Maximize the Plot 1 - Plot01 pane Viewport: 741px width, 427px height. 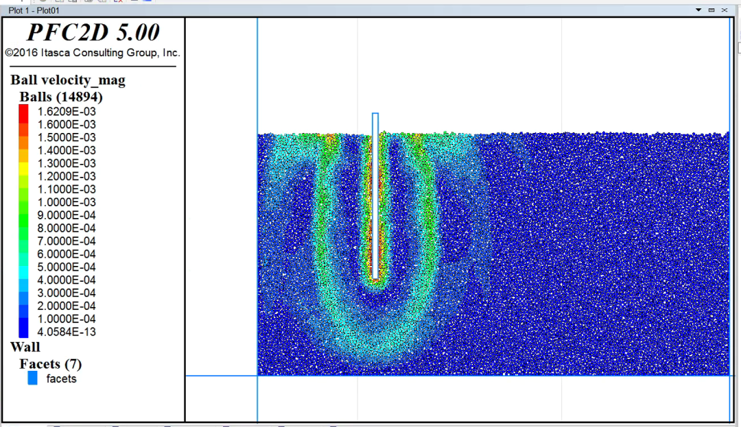[x=711, y=10]
